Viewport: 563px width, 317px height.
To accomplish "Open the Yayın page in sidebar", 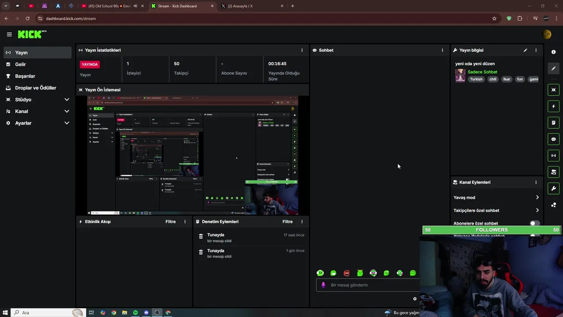I will pyautogui.click(x=37, y=52).
